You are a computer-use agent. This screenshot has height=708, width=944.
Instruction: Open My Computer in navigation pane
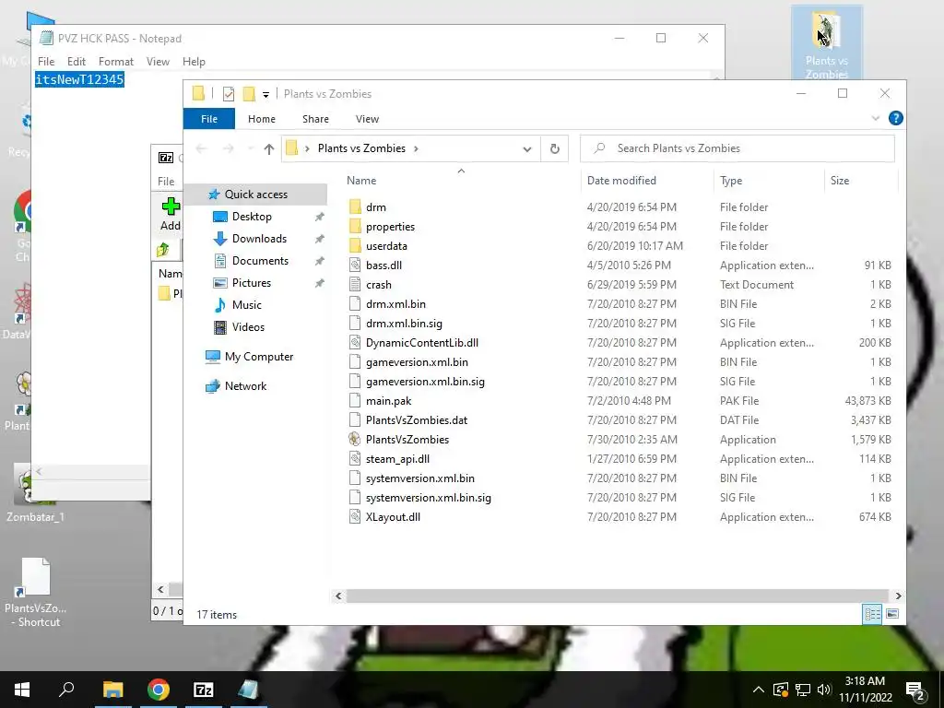(259, 357)
